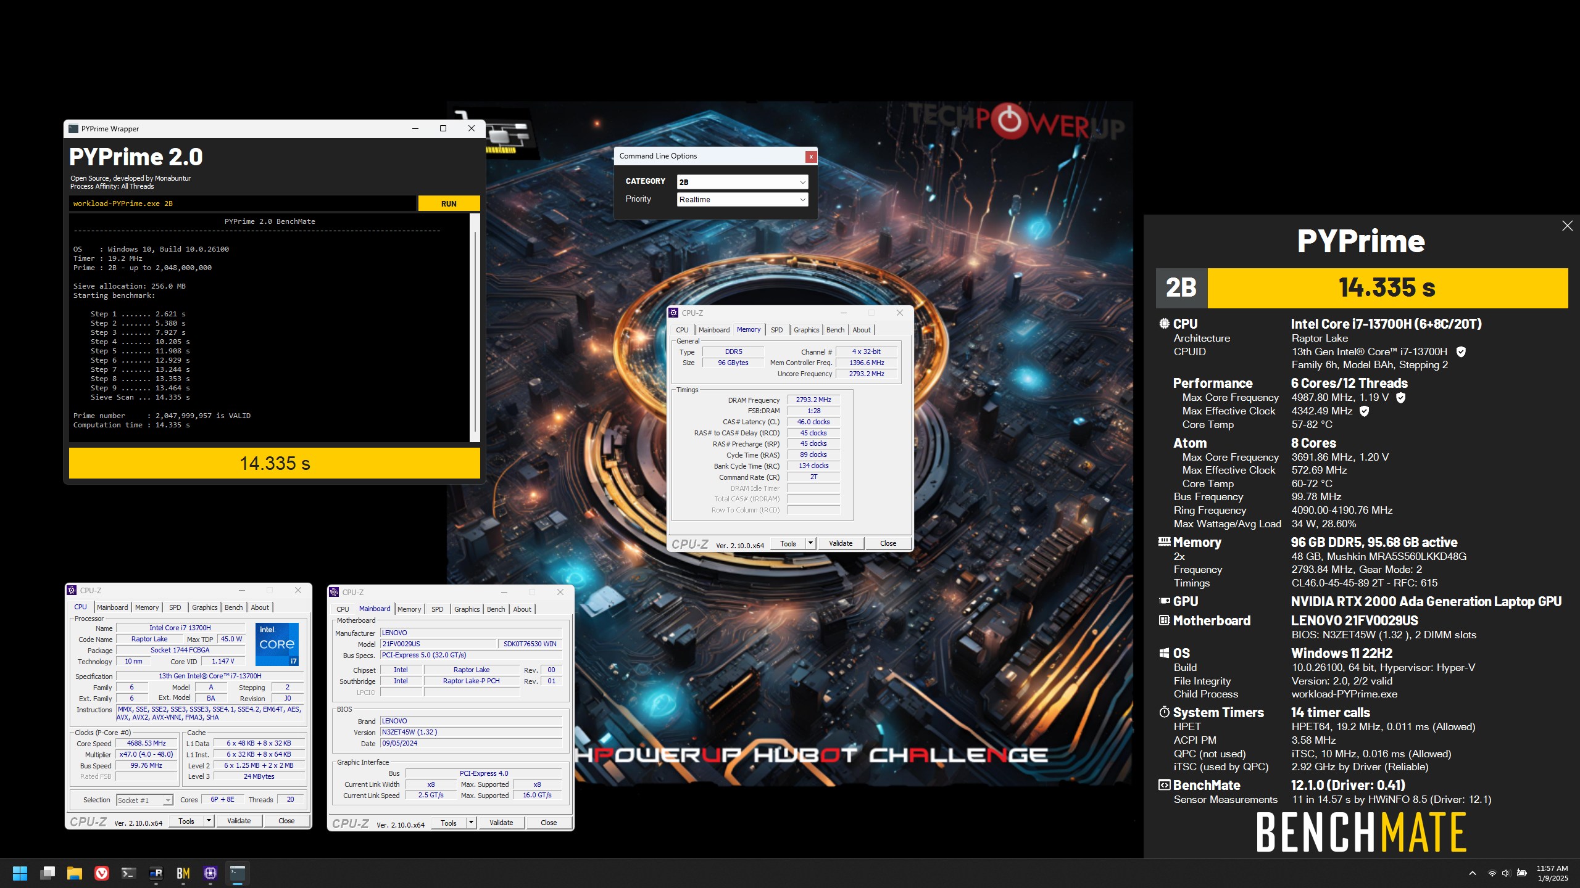Open the Graphics tab in the CPU-Z CPU window

pos(204,607)
